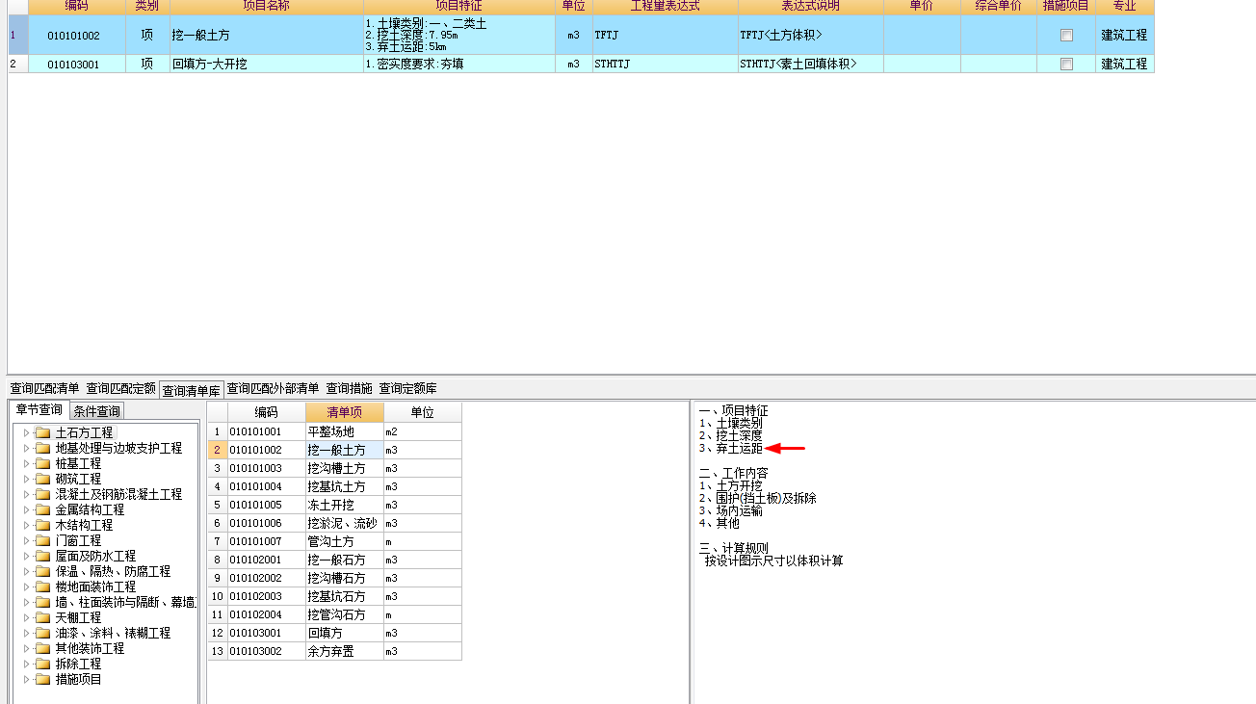
Task: Select the 管沟土方 list row
Action: click(335, 541)
